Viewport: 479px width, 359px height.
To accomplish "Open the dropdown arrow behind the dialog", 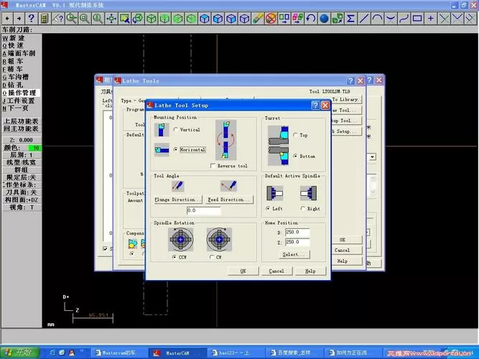I will tap(373, 157).
